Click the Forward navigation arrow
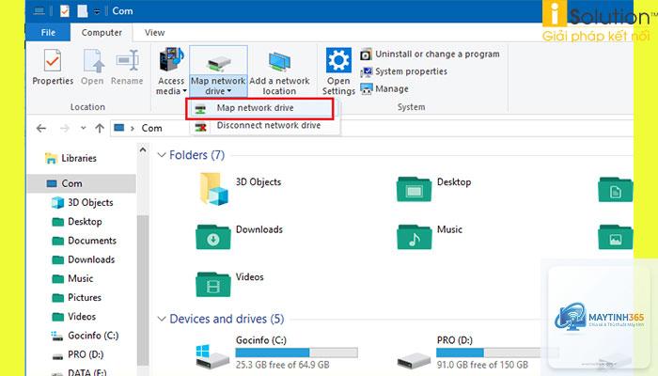Viewport: 658px width, 376px height. tap(65, 128)
